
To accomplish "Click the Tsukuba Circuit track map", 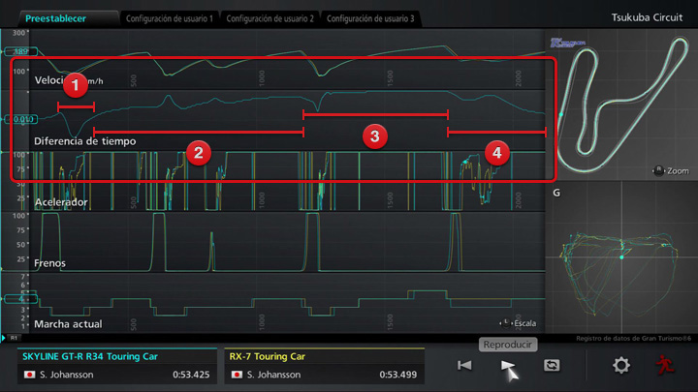I will [620, 105].
